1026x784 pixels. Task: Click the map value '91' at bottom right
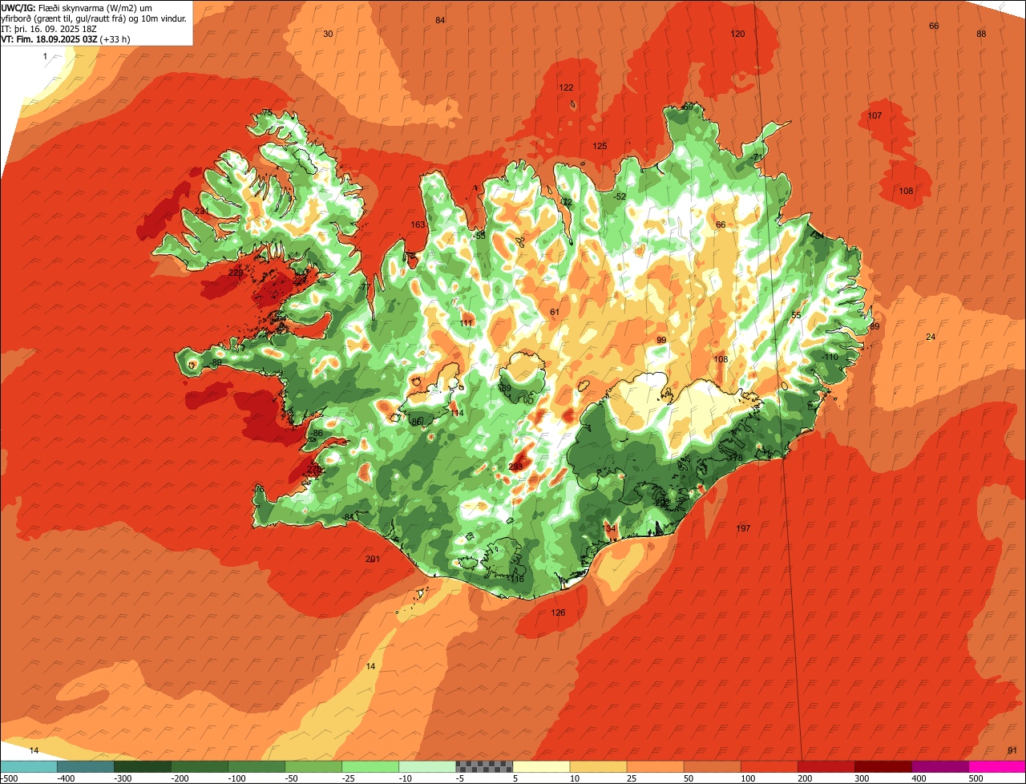tap(1012, 750)
